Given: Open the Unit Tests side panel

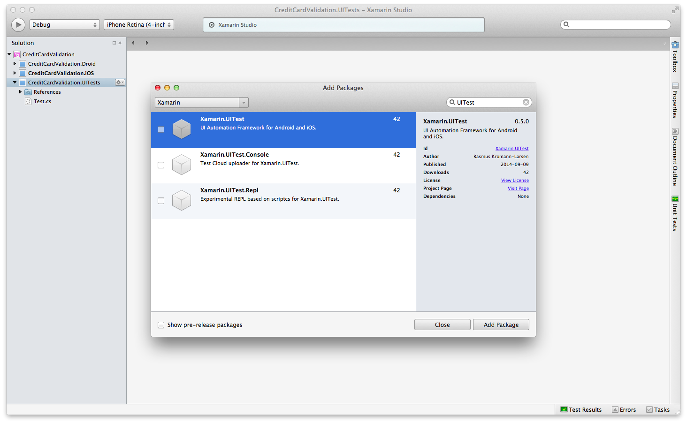Looking at the screenshot, I should (x=675, y=213).
